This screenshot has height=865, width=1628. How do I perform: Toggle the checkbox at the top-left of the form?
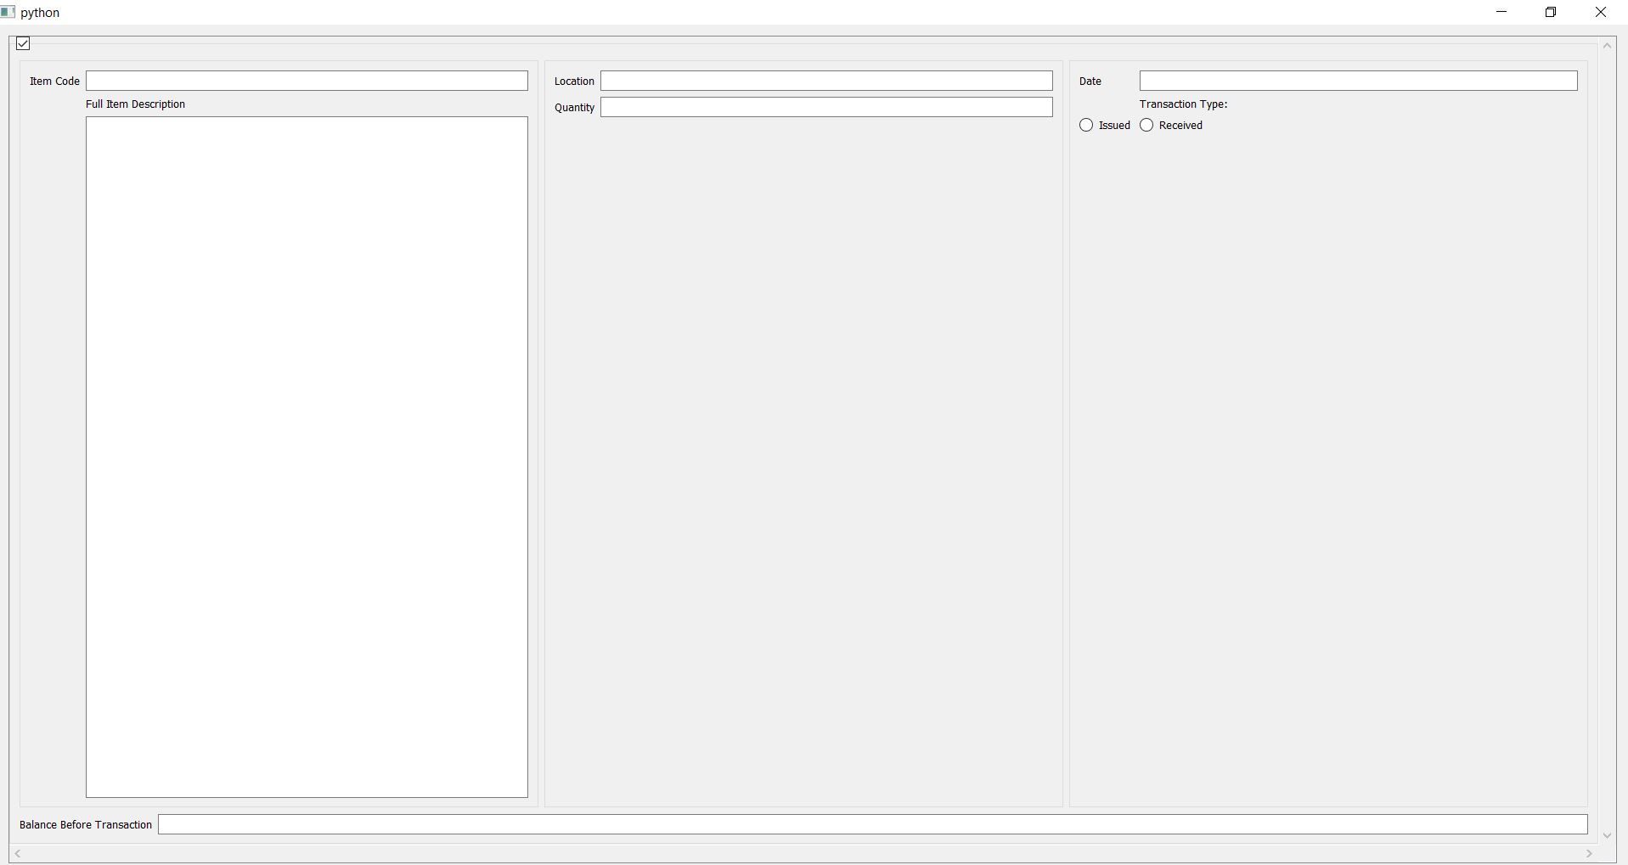(24, 43)
